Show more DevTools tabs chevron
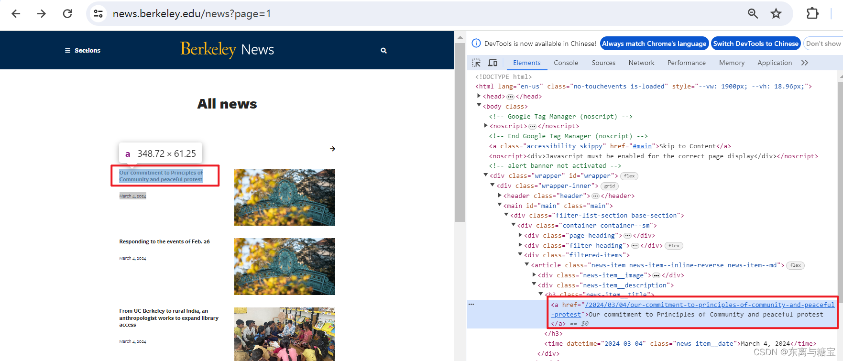 click(x=805, y=63)
